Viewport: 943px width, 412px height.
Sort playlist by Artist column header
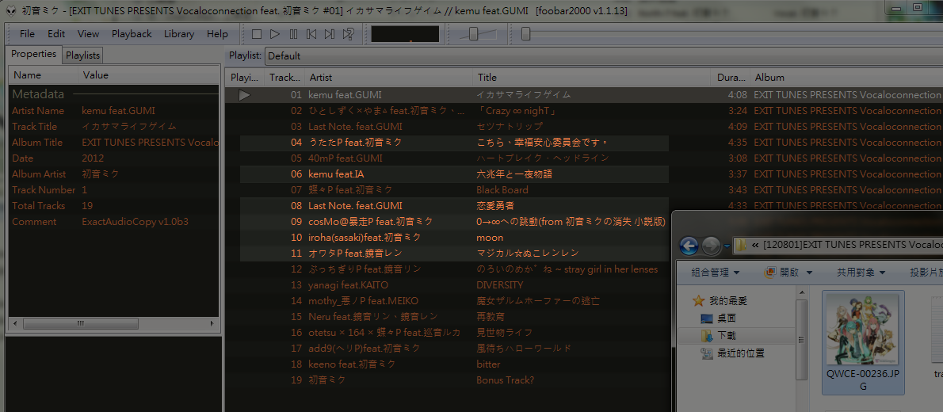tap(389, 77)
